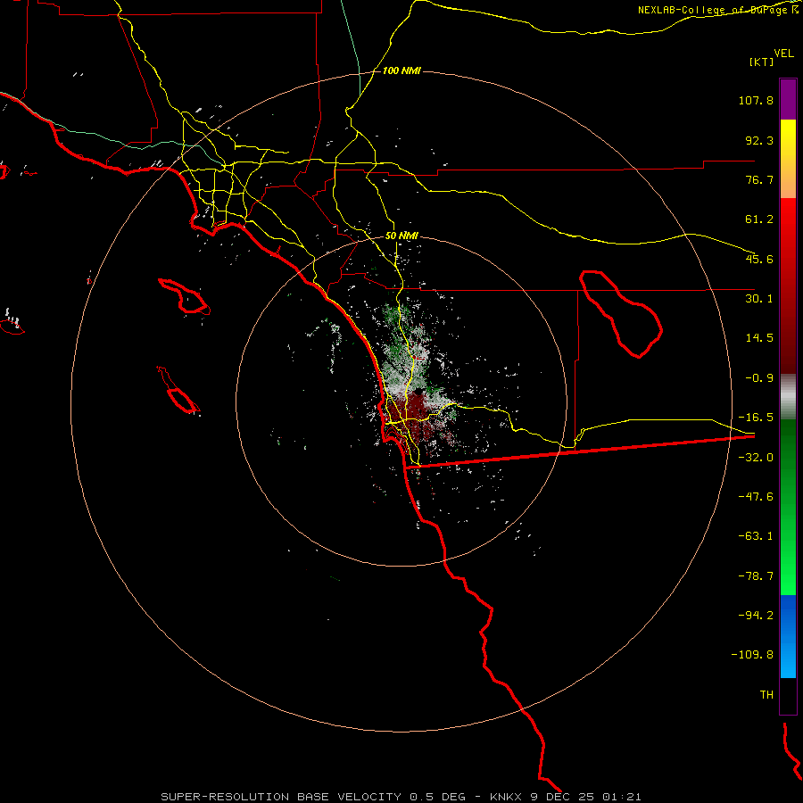Click the -109.8 scale value
This screenshot has width=803, height=803.
coord(752,655)
